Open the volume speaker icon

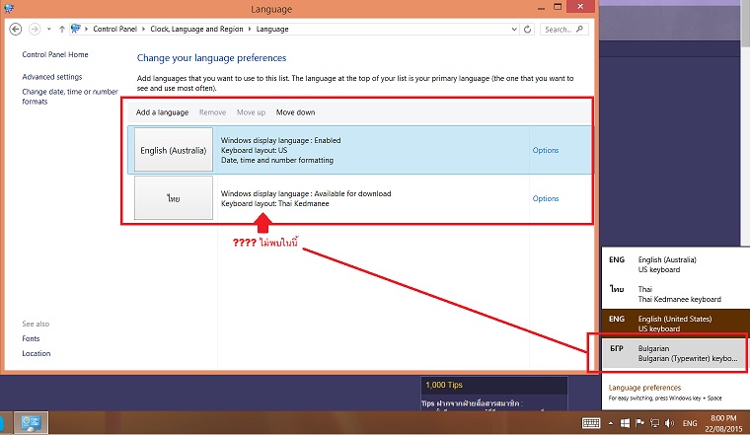670,423
